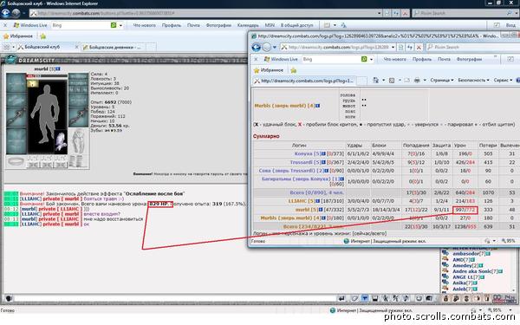Click the music note sound icon

(x=406, y=298)
